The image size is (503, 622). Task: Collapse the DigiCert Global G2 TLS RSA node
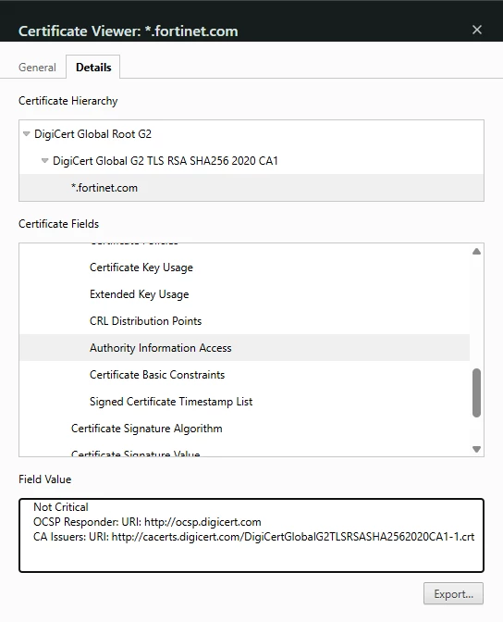click(x=44, y=161)
